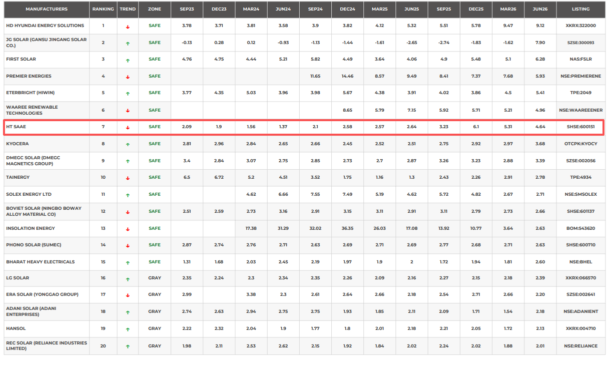Image resolution: width=610 pixels, height=366 pixels.
Task: Click the GRAY zone label for LG Solar
Action: coord(155,278)
